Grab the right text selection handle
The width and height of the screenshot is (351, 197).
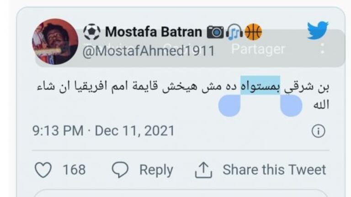pos(291,106)
